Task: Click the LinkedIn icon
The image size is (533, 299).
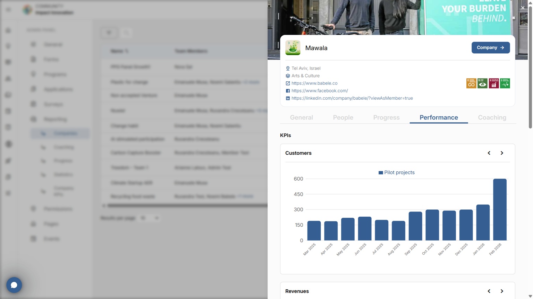Action: click(288, 98)
